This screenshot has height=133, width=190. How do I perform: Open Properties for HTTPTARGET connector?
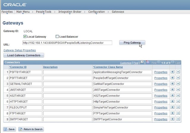(161, 101)
